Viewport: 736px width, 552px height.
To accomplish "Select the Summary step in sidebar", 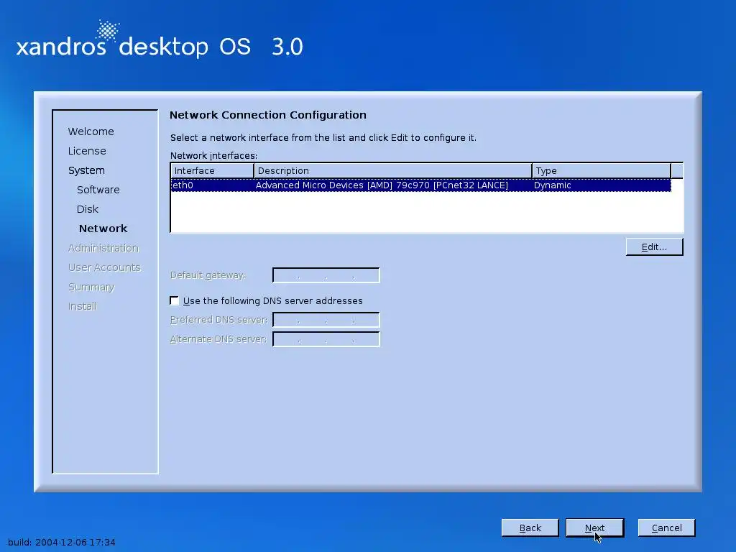I will [91, 287].
